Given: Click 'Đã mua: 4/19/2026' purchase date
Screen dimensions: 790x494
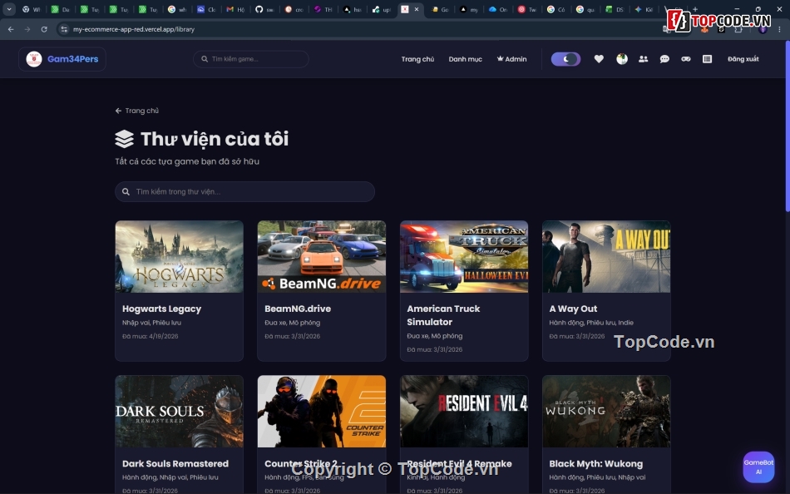Looking at the screenshot, I should pos(151,336).
